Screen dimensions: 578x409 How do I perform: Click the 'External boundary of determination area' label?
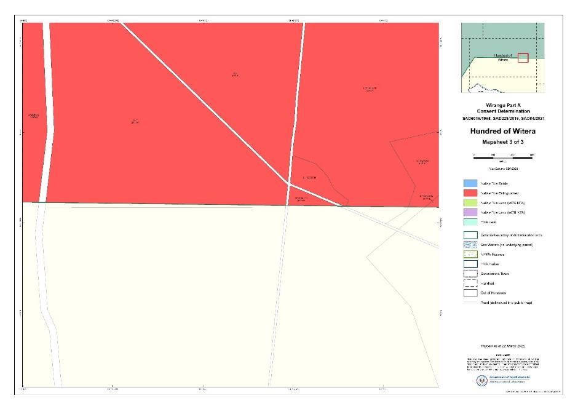click(x=511, y=235)
